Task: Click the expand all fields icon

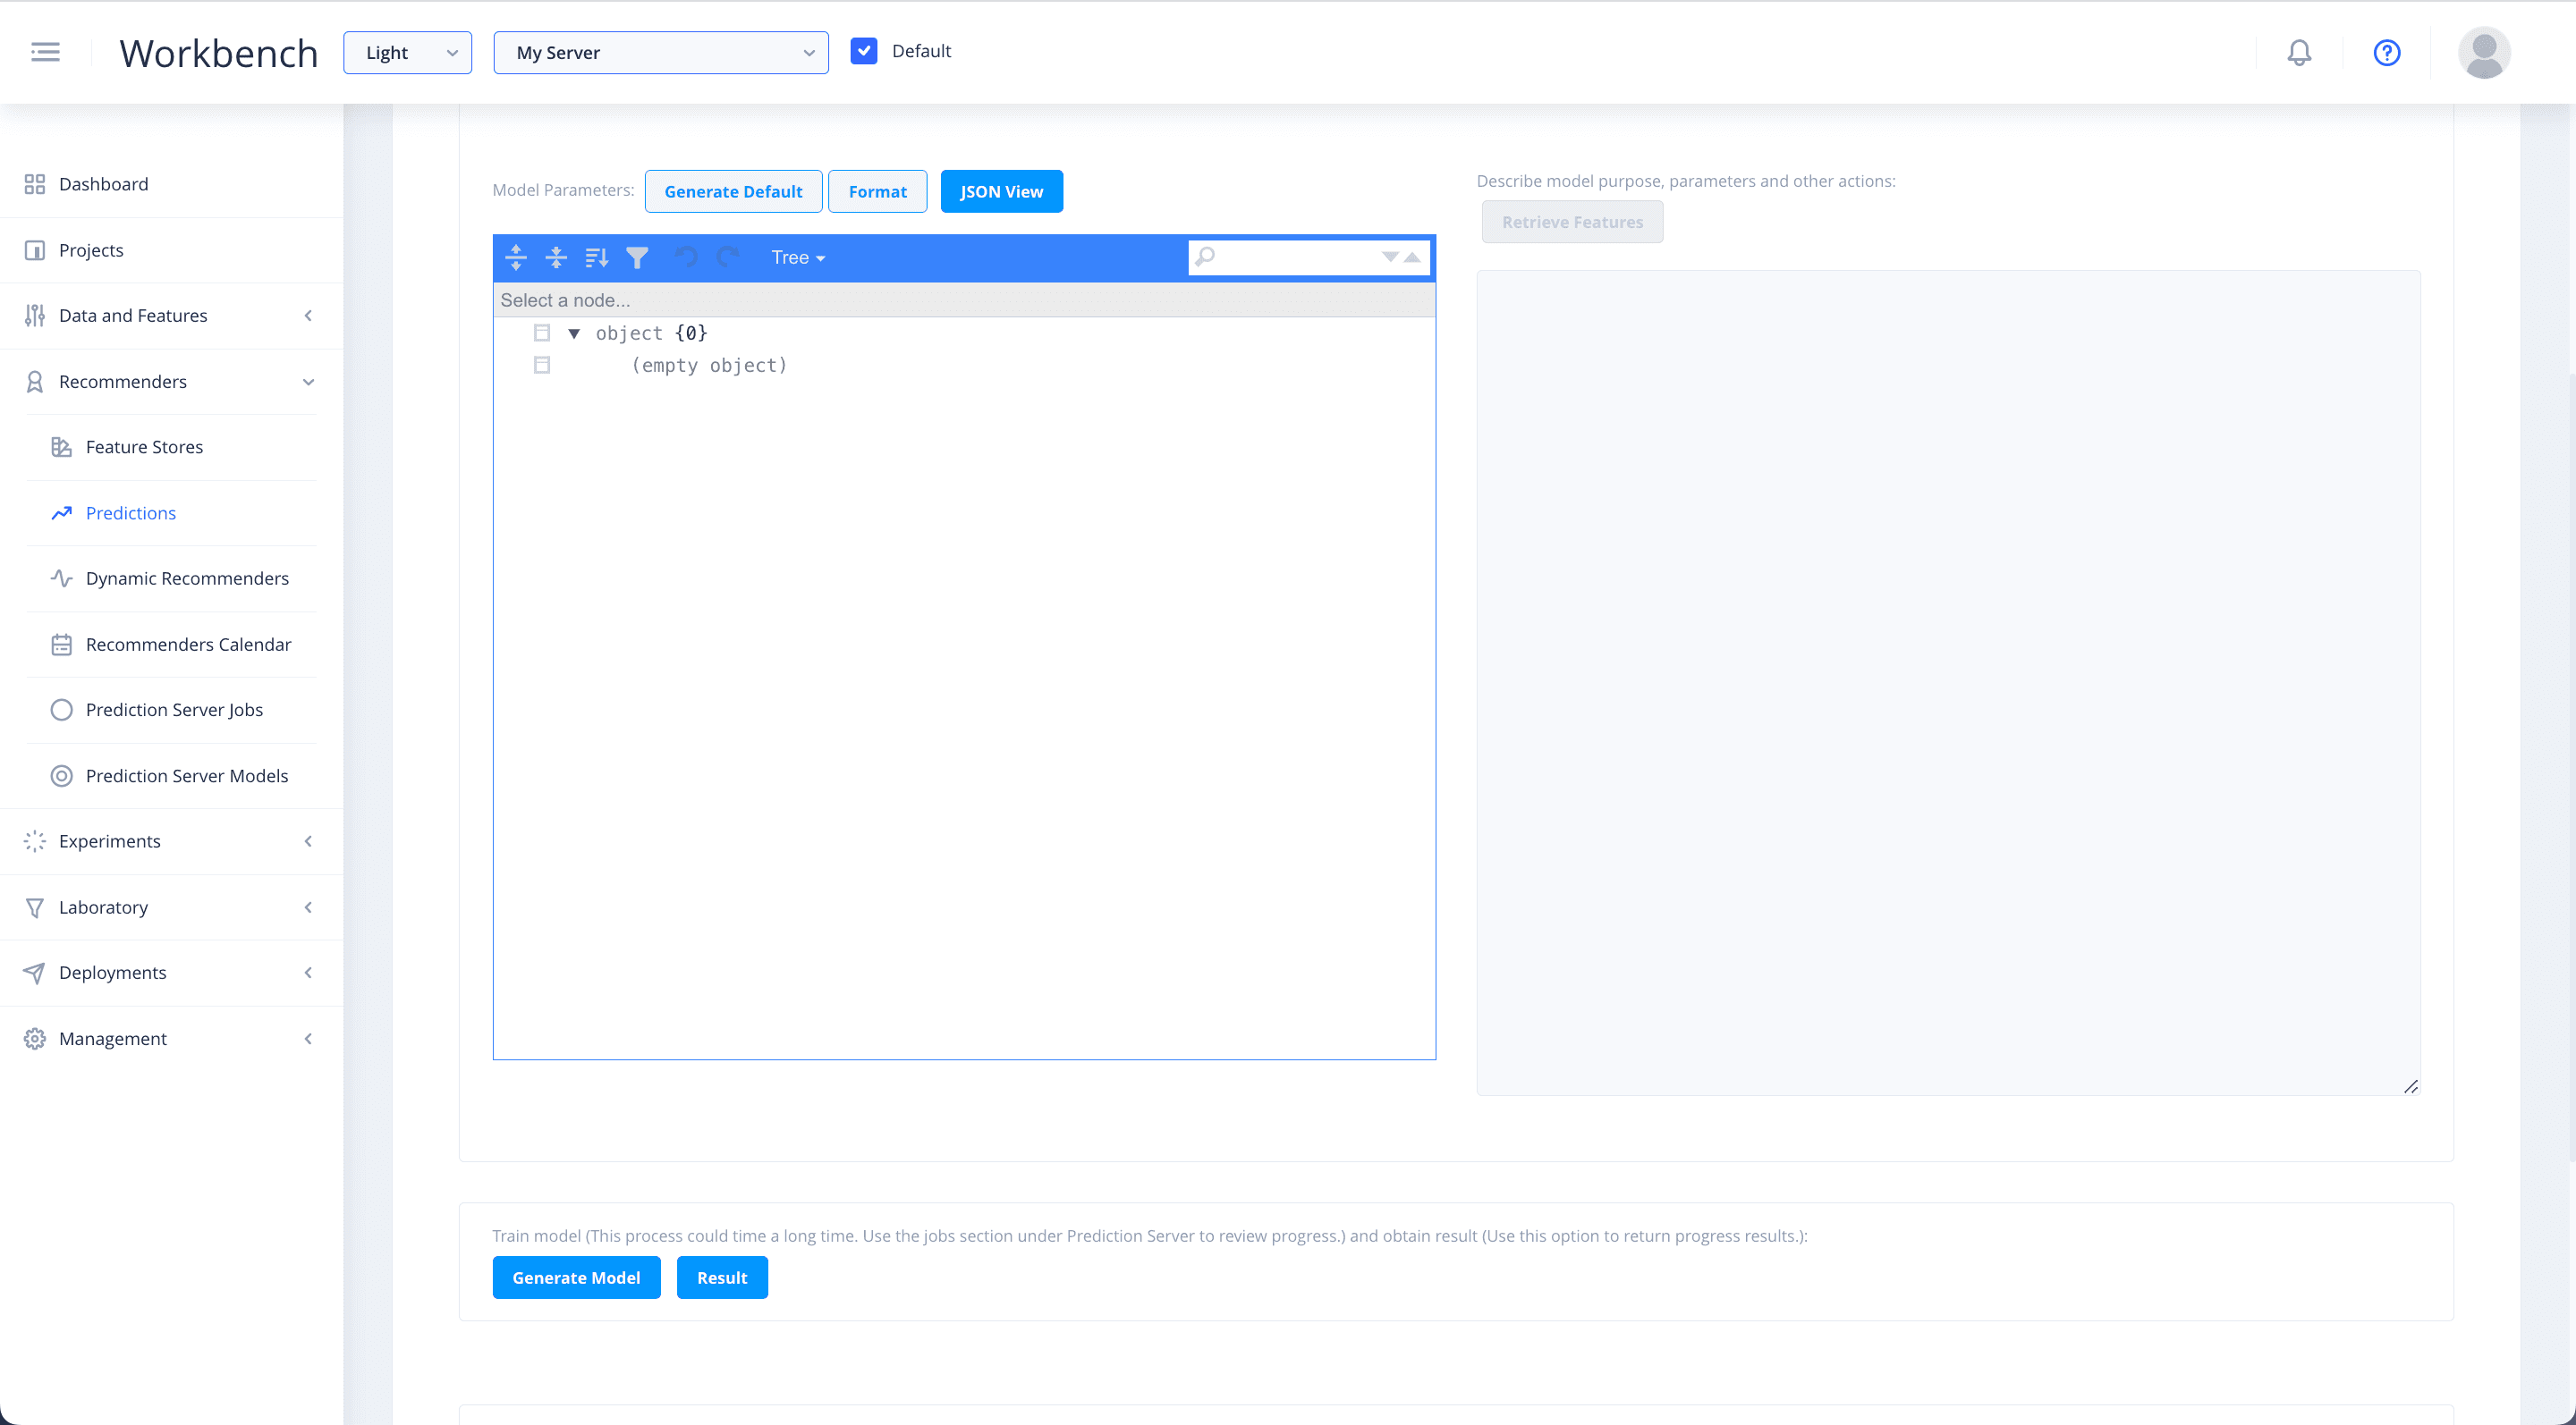Action: 516,257
